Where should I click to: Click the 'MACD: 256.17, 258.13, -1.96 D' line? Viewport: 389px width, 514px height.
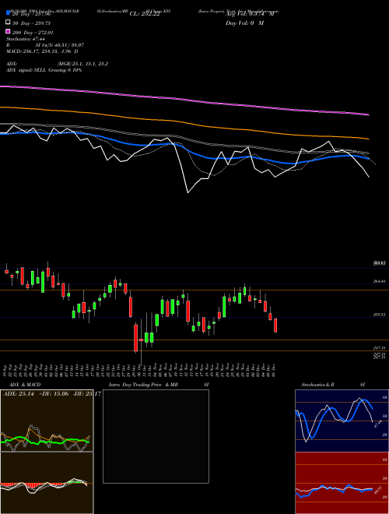42,51
